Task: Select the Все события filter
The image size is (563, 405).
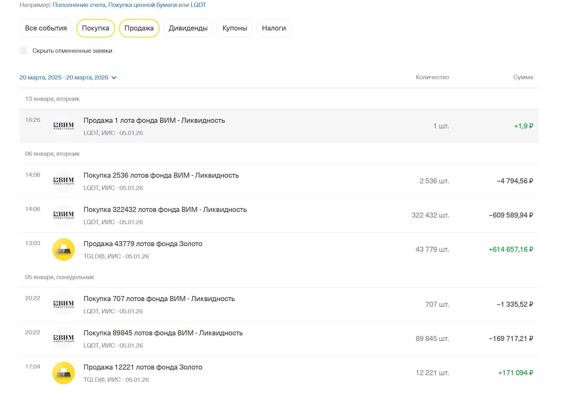Action: pyautogui.click(x=46, y=28)
